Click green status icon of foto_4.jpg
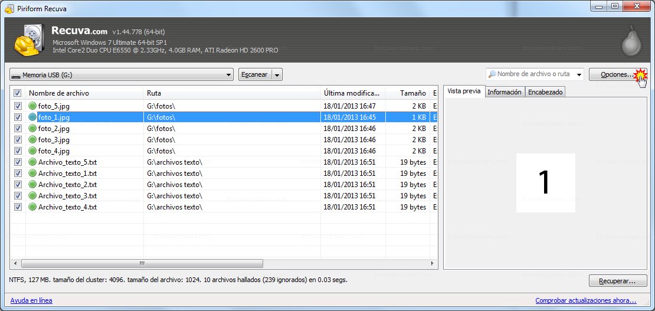This screenshot has height=311, width=655. coord(32,151)
